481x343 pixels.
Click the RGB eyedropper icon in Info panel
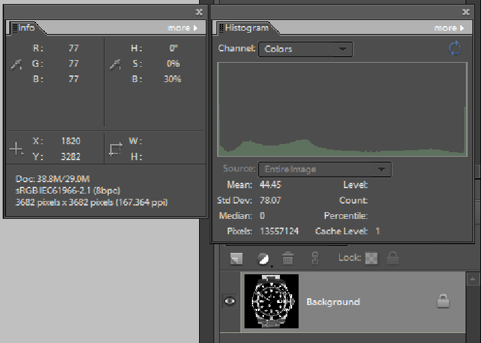[16, 65]
